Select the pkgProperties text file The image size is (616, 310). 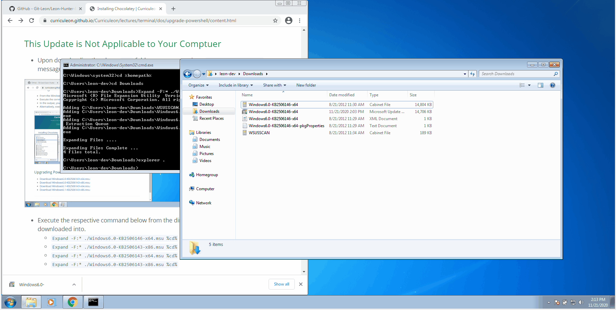coord(337,126)
